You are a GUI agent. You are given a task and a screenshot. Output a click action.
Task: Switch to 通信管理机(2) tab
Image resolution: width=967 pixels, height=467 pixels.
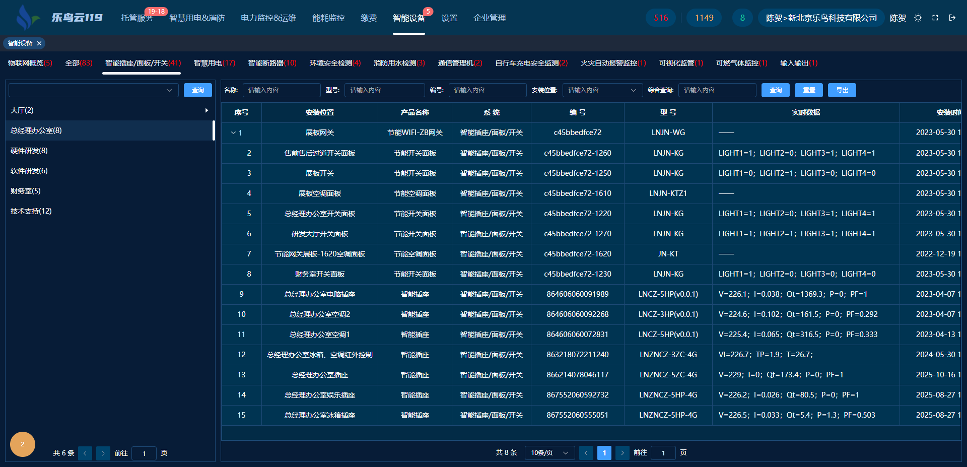[460, 63]
